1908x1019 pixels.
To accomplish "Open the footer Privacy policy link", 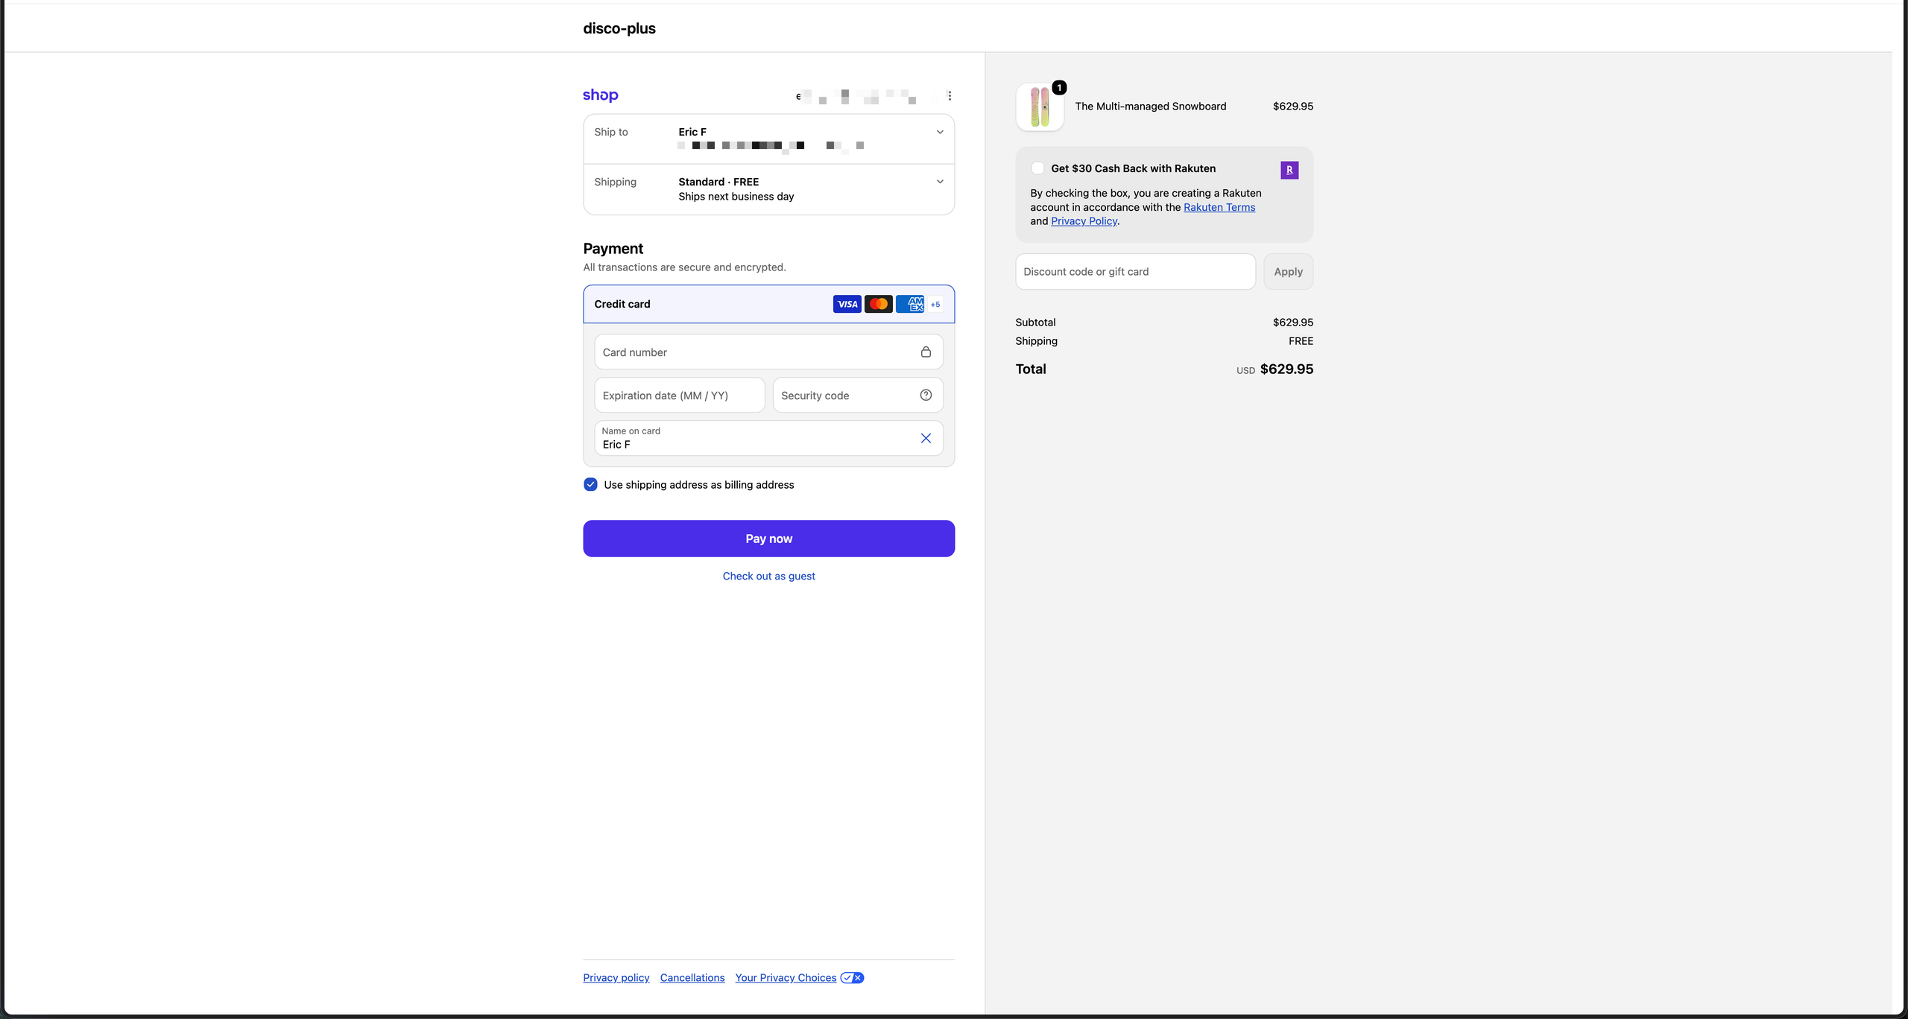I will click(616, 977).
